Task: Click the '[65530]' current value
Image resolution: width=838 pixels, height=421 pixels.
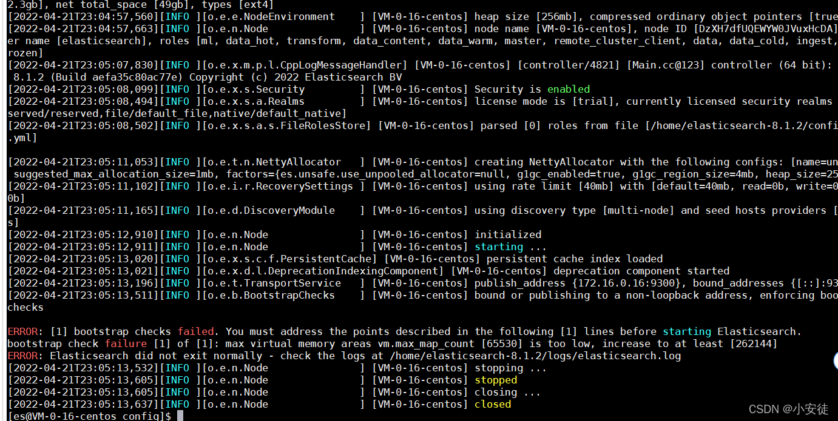Action: tap(502, 343)
